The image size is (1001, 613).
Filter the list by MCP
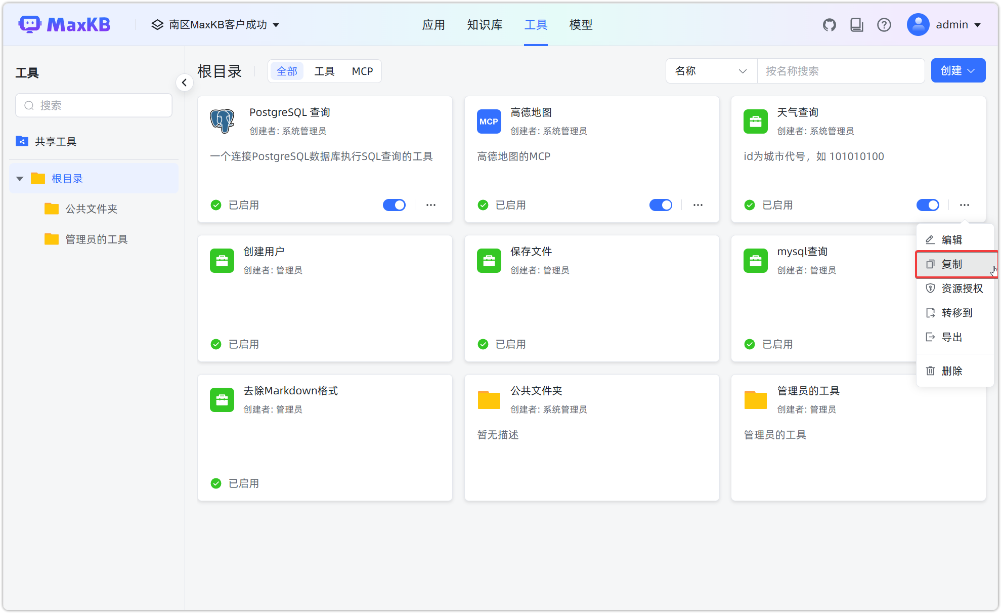pyautogui.click(x=362, y=71)
